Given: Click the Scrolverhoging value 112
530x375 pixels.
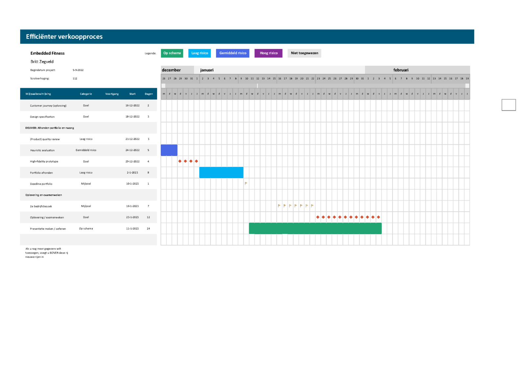Looking at the screenshot, I should pos(75,79).
